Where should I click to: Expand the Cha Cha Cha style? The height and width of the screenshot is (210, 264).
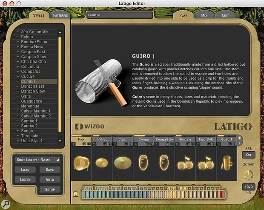(18, 61)
